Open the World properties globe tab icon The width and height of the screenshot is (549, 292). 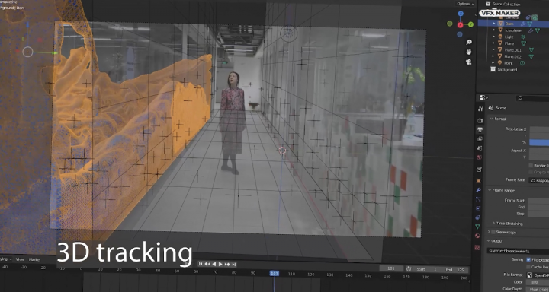coord(480,157)
